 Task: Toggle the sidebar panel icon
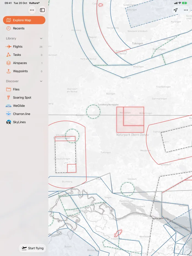pyautogui.click(x=42, y=10)
